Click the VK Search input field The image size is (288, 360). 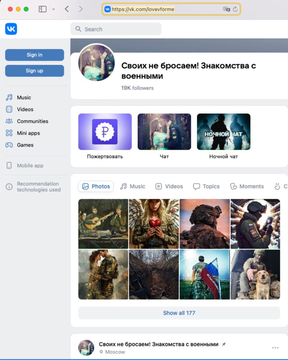[116, 29]
